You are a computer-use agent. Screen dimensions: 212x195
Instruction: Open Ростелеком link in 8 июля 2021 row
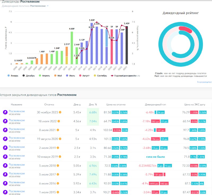17,129
